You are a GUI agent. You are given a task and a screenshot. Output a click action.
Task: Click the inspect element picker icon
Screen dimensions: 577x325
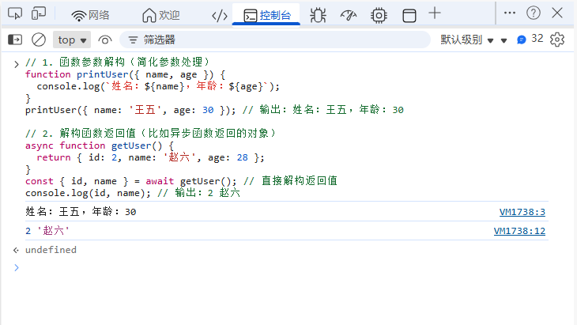[x=15, y=14]
